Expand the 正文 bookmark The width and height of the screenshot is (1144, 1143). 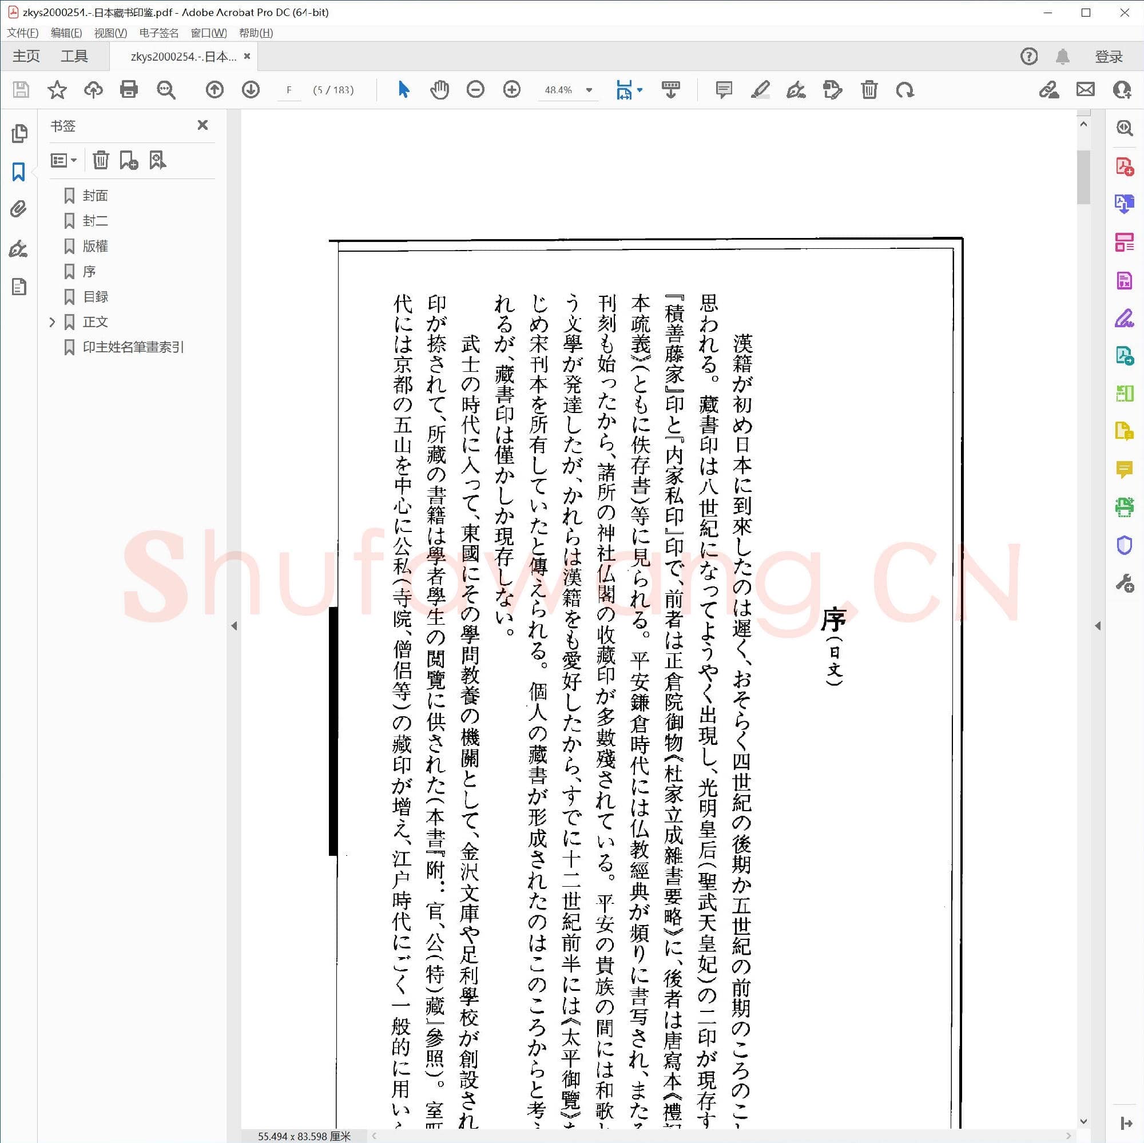click(53, 322)
